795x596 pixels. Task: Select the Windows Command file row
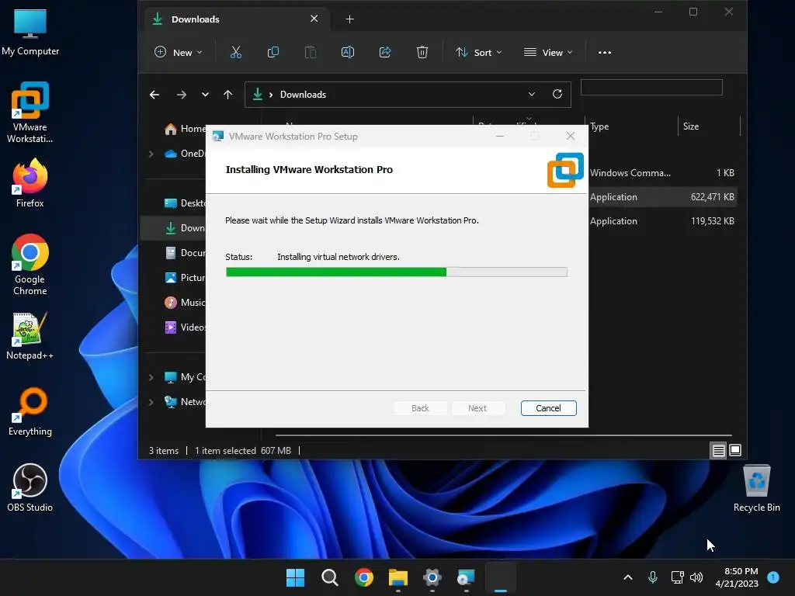[662, 173]
